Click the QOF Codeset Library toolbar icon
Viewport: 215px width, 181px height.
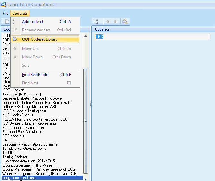click(x=125, y=22)
